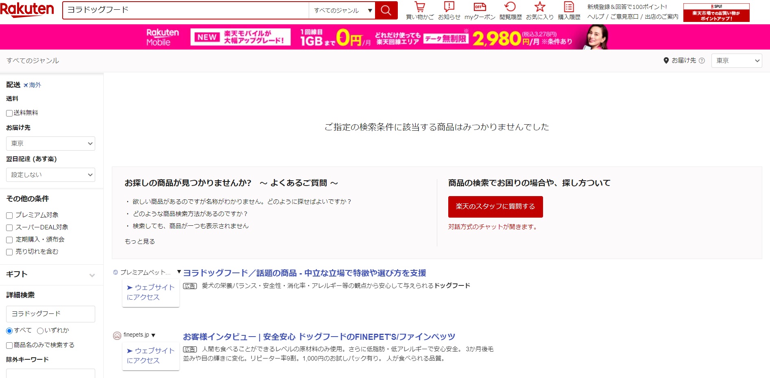Click the すべてのジャンル breadcrumb
Image resolution: width=770 pixels, height=378 pixels.
(x=33, y=60)
